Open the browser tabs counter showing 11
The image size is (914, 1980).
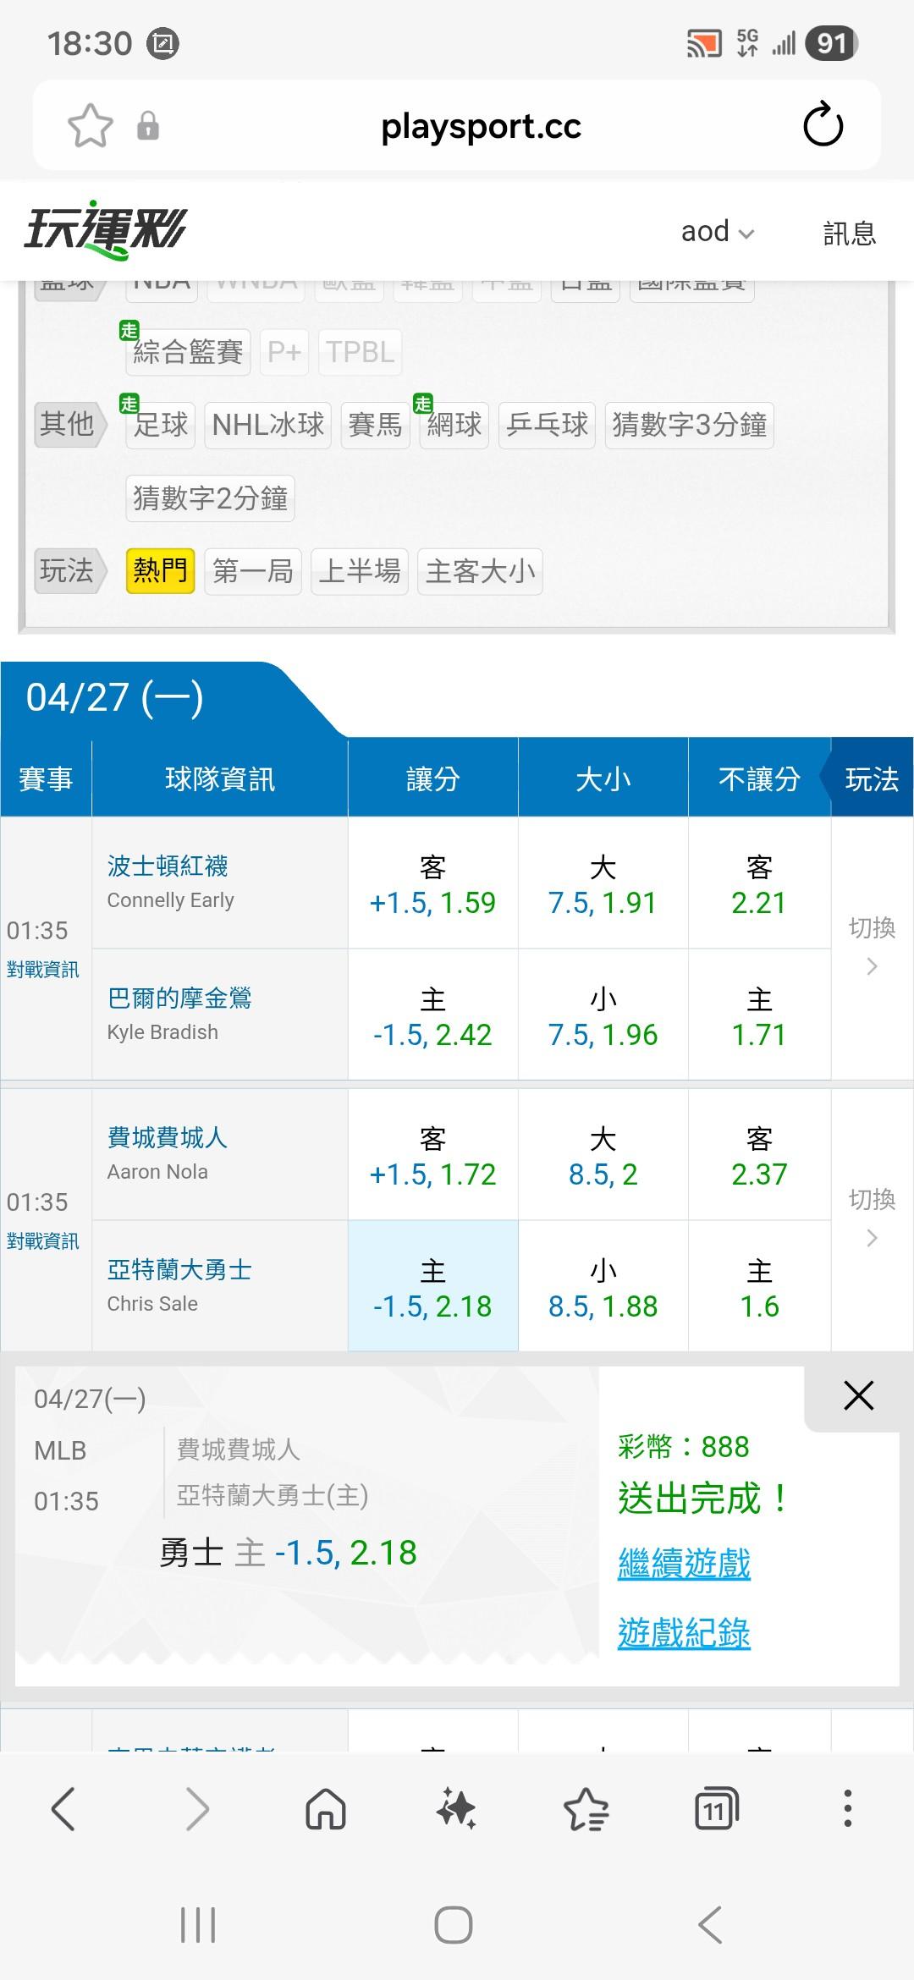pos(716,1809)
